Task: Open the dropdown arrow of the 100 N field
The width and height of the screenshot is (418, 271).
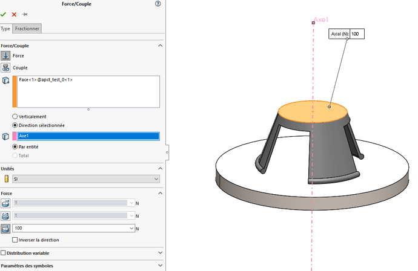Action: coord(131,228)
